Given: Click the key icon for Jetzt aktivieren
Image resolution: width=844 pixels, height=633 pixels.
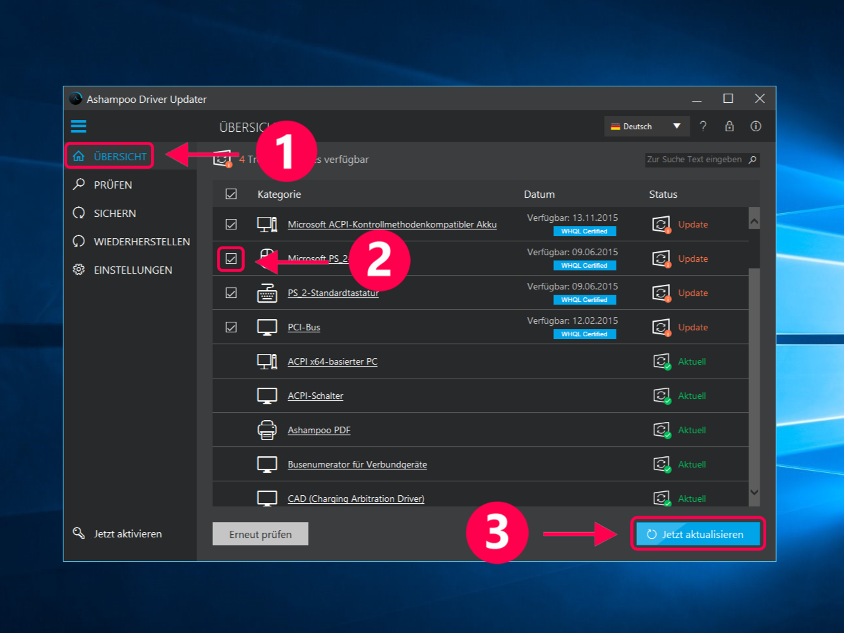Looking at the screenshot, I should tap(78, 533).
